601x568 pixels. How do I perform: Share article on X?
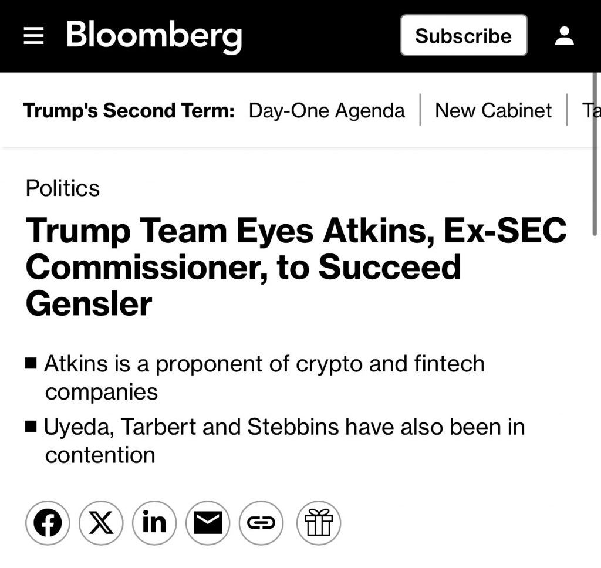101,522
